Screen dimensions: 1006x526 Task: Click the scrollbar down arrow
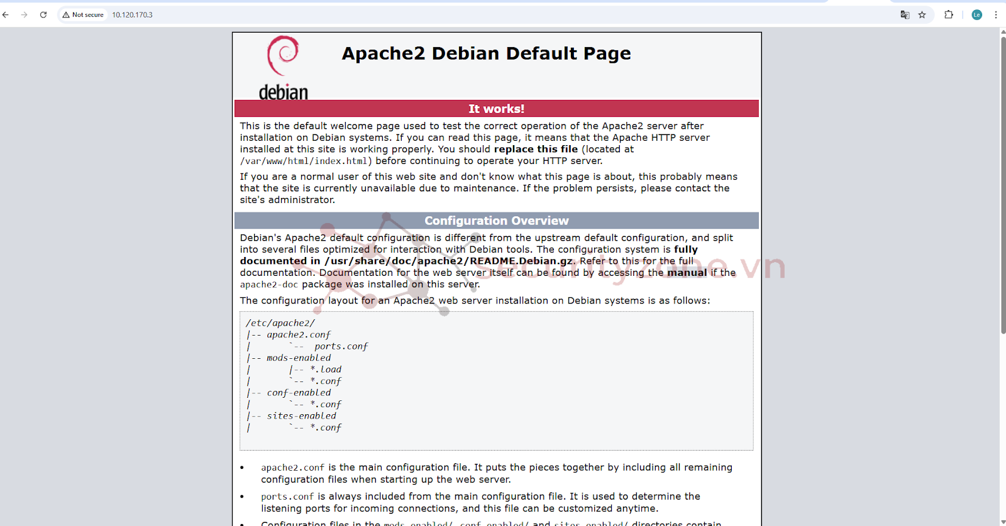pyautogui.click(x=1003, y=522)
